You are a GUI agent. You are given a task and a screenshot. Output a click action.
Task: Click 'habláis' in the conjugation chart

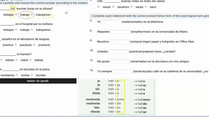142,104
